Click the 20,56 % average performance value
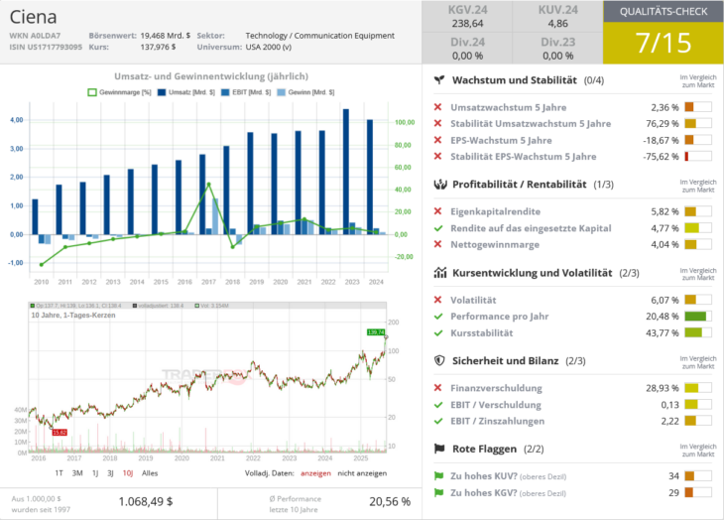Screen dimensions: 724x520 click(x=390, y=501)
